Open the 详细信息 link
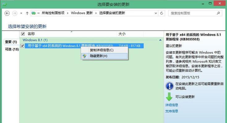 172,105
